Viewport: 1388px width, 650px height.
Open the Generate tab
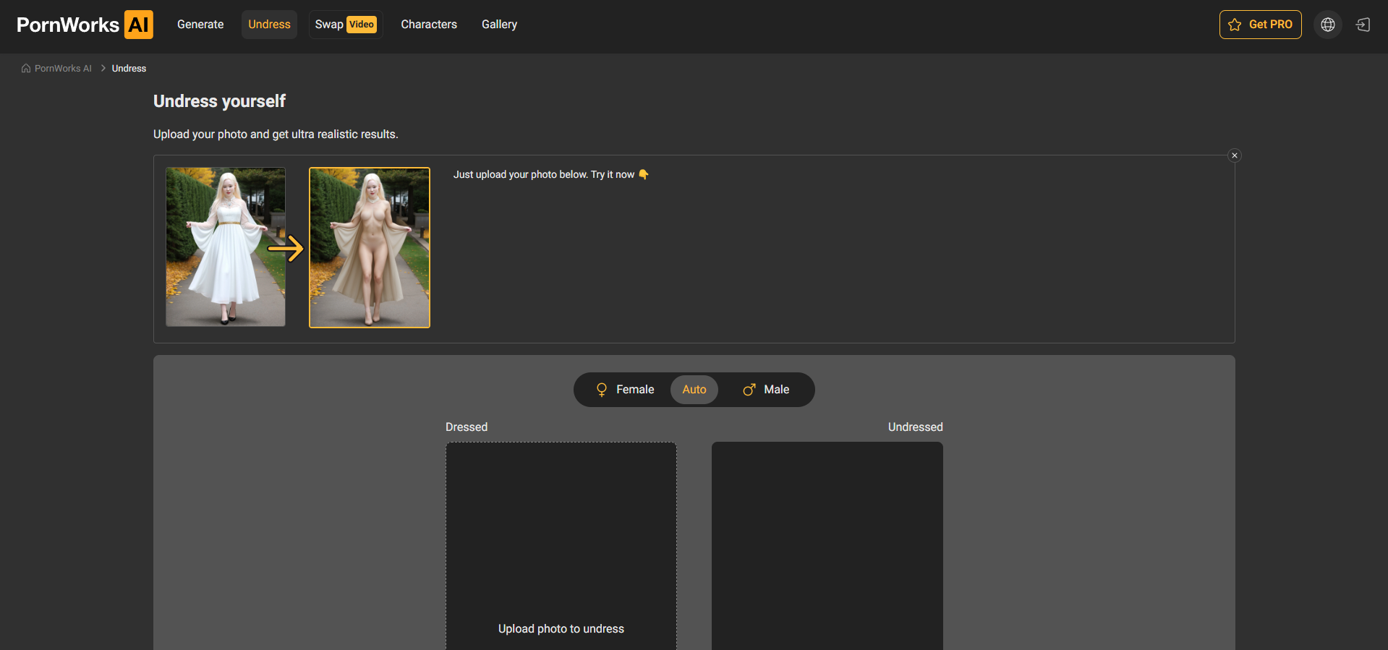(200, 25)
